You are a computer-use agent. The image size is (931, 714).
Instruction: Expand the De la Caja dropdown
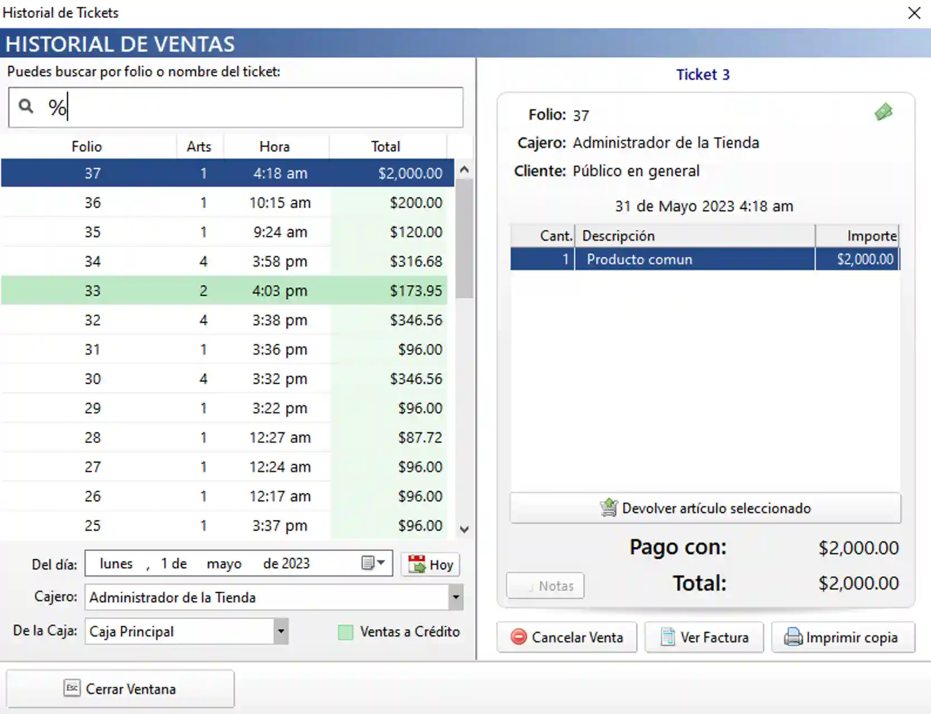coord(281,631)
